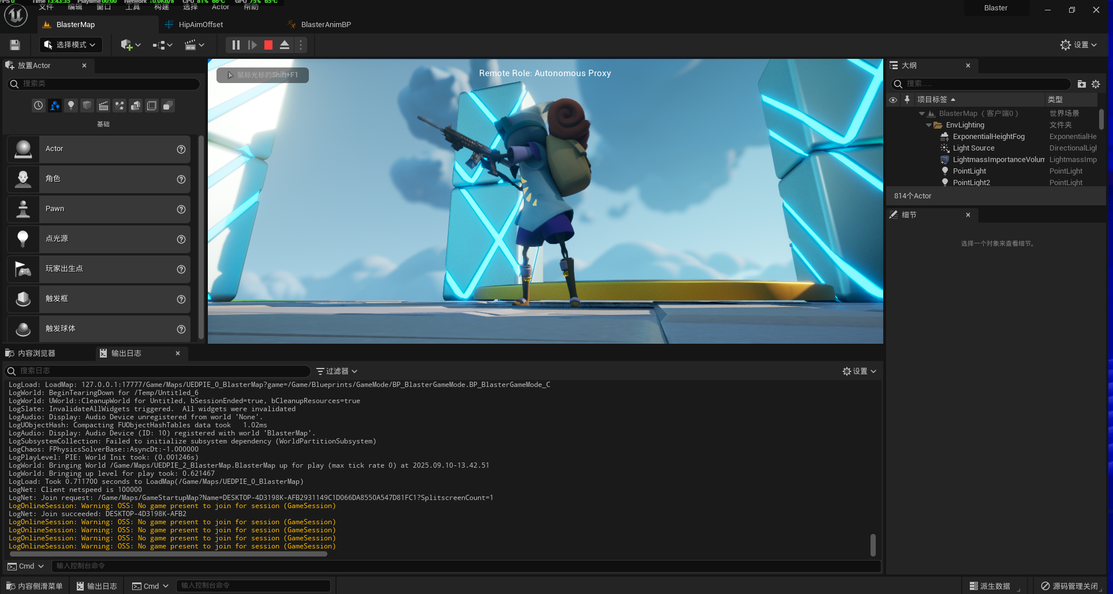
Task: Select the 玩家出生点 player start entry
Action: pos(99,269)
